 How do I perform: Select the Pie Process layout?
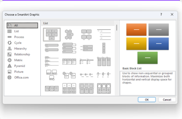point(104,75)
